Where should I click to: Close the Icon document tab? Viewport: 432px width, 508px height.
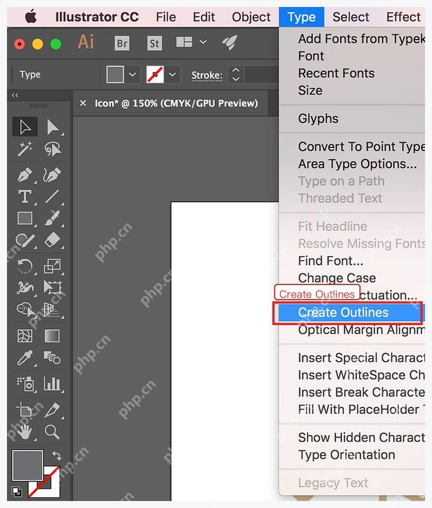[x=83, y=103]
